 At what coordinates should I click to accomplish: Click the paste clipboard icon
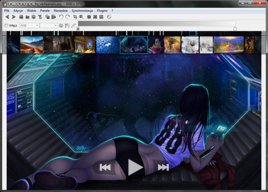(54, 17)
